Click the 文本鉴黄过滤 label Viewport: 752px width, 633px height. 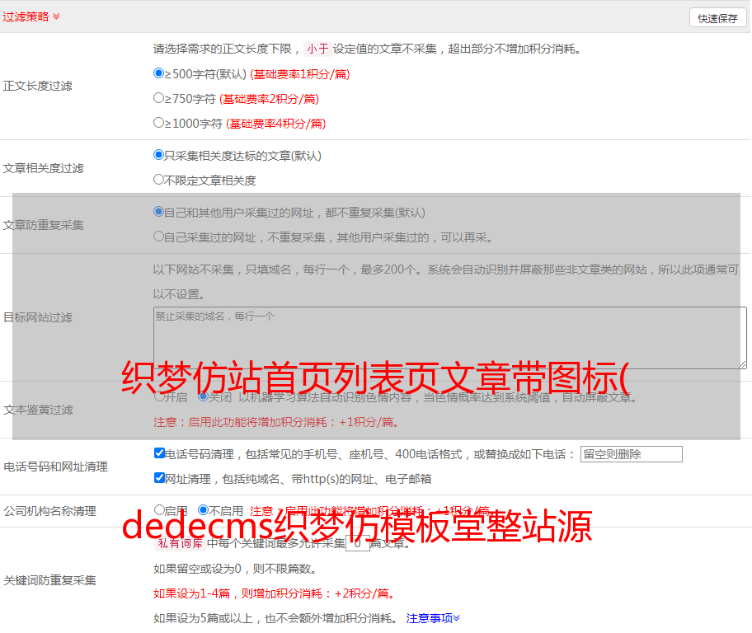pos(38,410)
